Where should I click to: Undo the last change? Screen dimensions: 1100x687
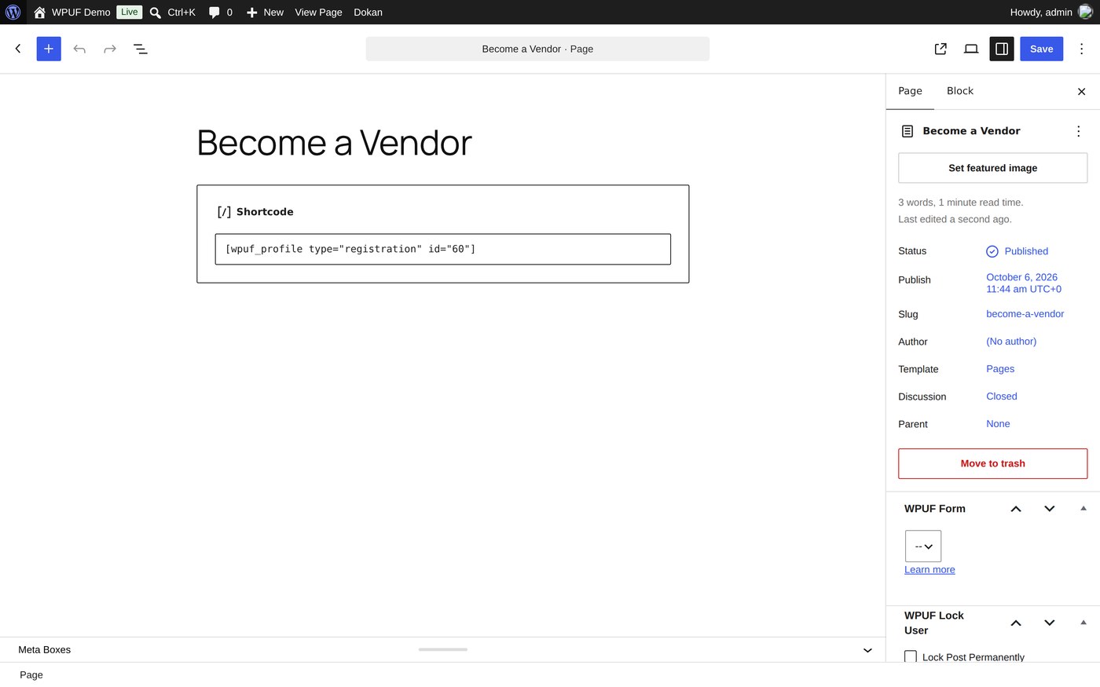(79, 49)
